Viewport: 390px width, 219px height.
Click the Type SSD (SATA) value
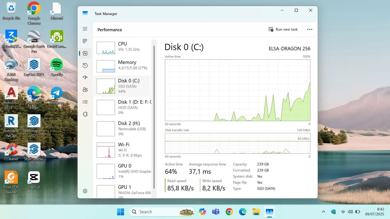tap(266, 189)
